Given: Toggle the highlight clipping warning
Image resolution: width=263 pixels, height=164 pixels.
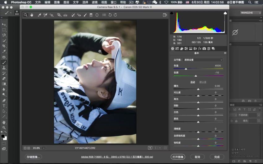Looking at the screenshot, I should (225, 13).
